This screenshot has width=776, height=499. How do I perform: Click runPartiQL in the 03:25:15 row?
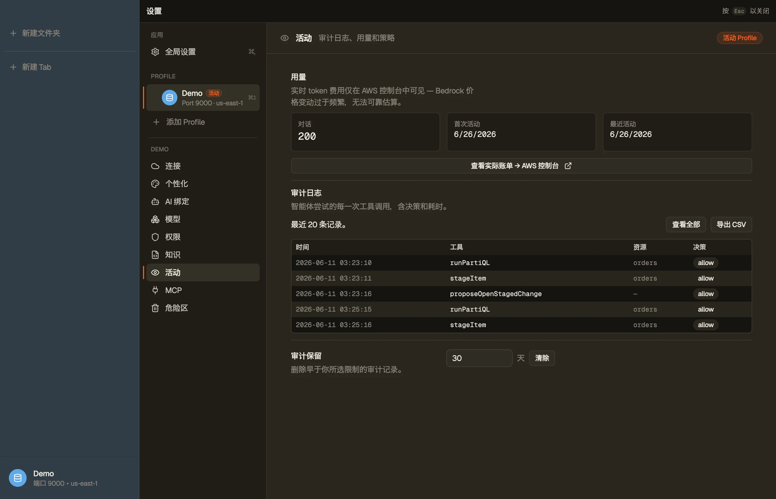click(469, 309)
